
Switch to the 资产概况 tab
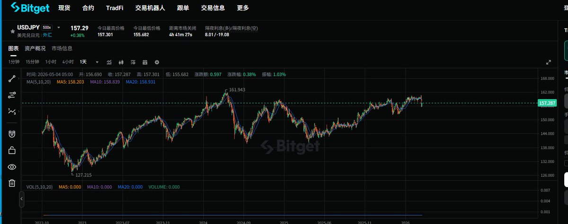35,48
